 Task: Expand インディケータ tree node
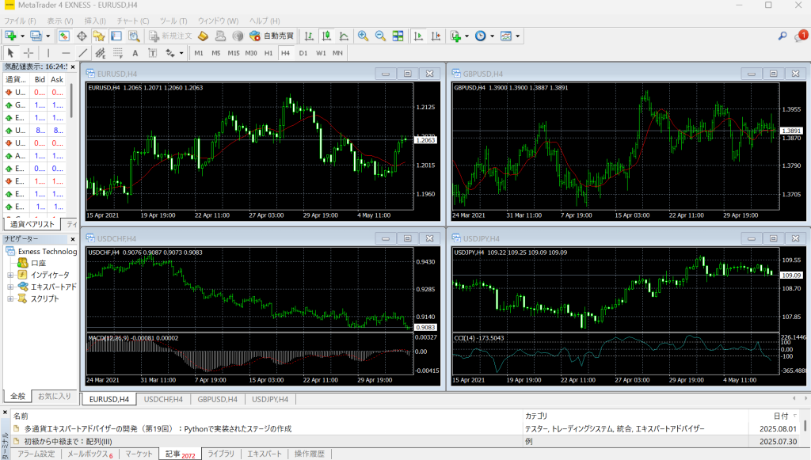tap(10, 275)
